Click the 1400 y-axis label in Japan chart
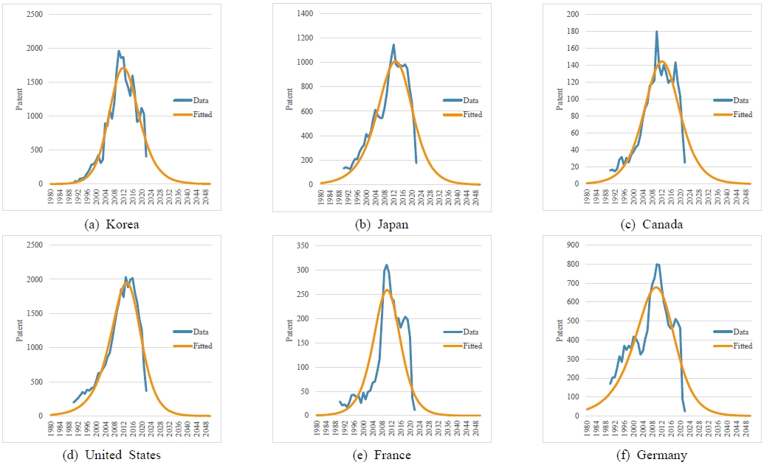This screenshot has width=764, height=465. coord(303,14)
